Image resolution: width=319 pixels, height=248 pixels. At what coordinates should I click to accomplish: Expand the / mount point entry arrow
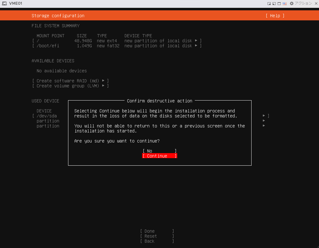tap(196, 41)
